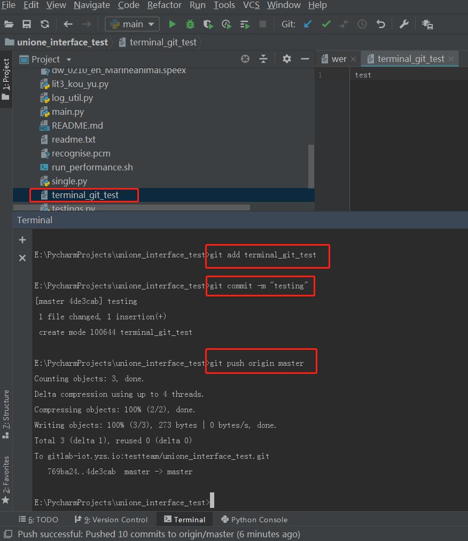The image size is (468, 541).
Task: Click the Debug bug icon
Action: click(x=190, y=24)
